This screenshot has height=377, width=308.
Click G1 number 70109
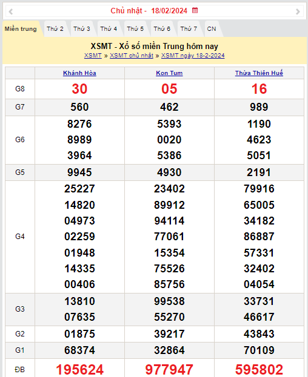(259, 350)
